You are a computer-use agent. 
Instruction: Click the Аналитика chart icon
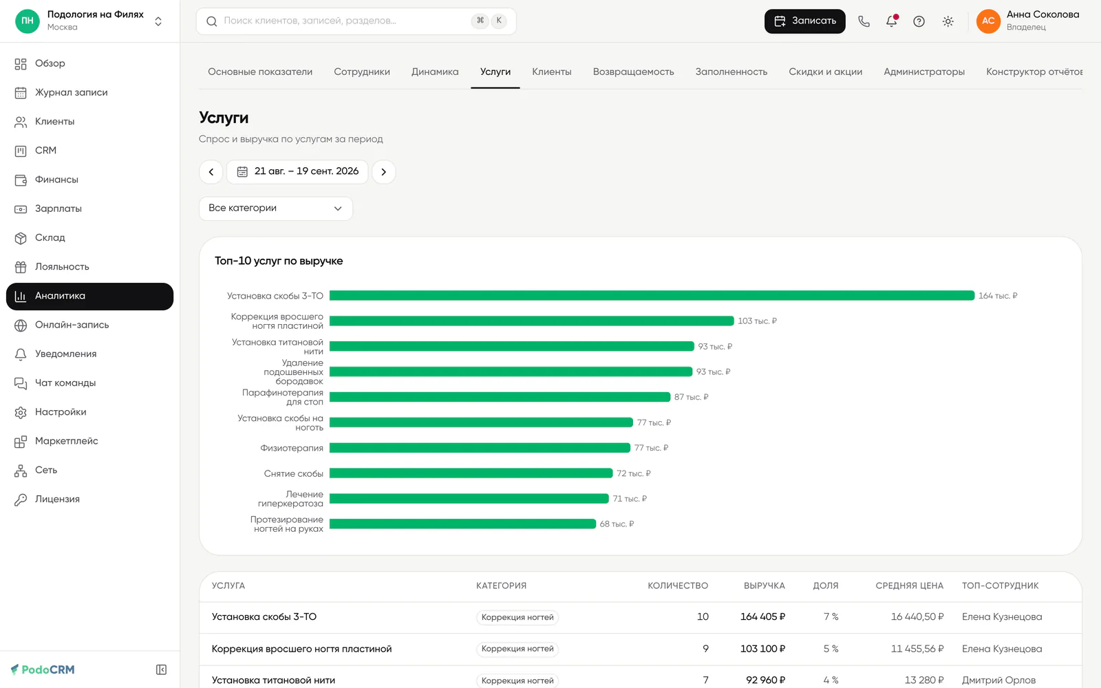tap(21, 296)
